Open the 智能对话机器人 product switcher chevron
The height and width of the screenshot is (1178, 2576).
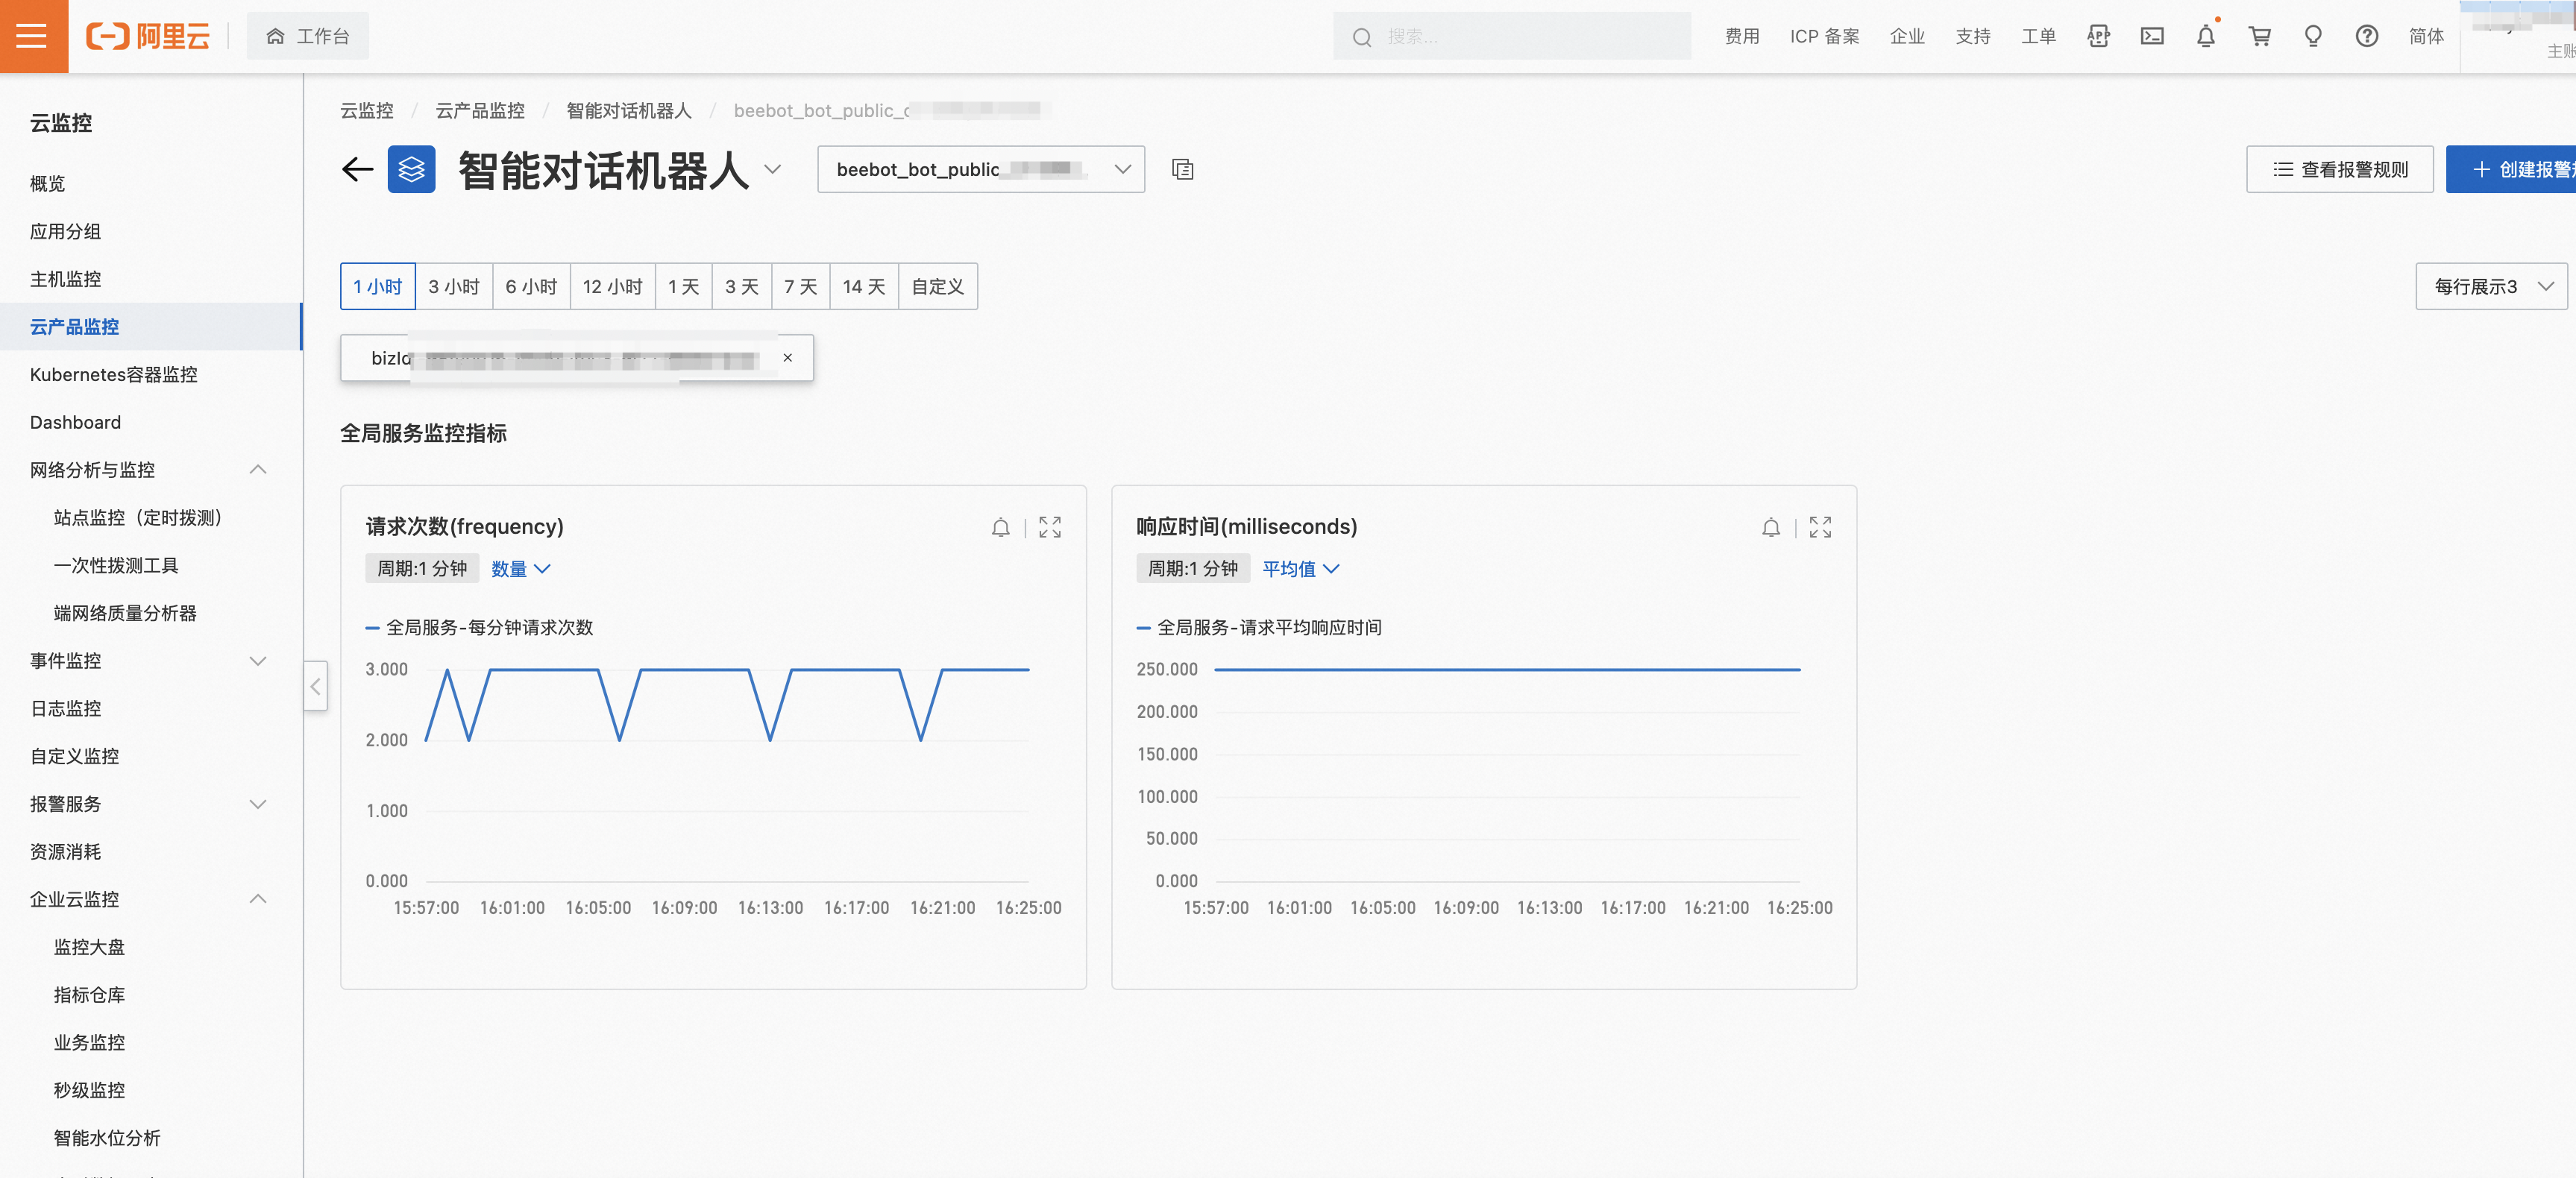(772, 169)
